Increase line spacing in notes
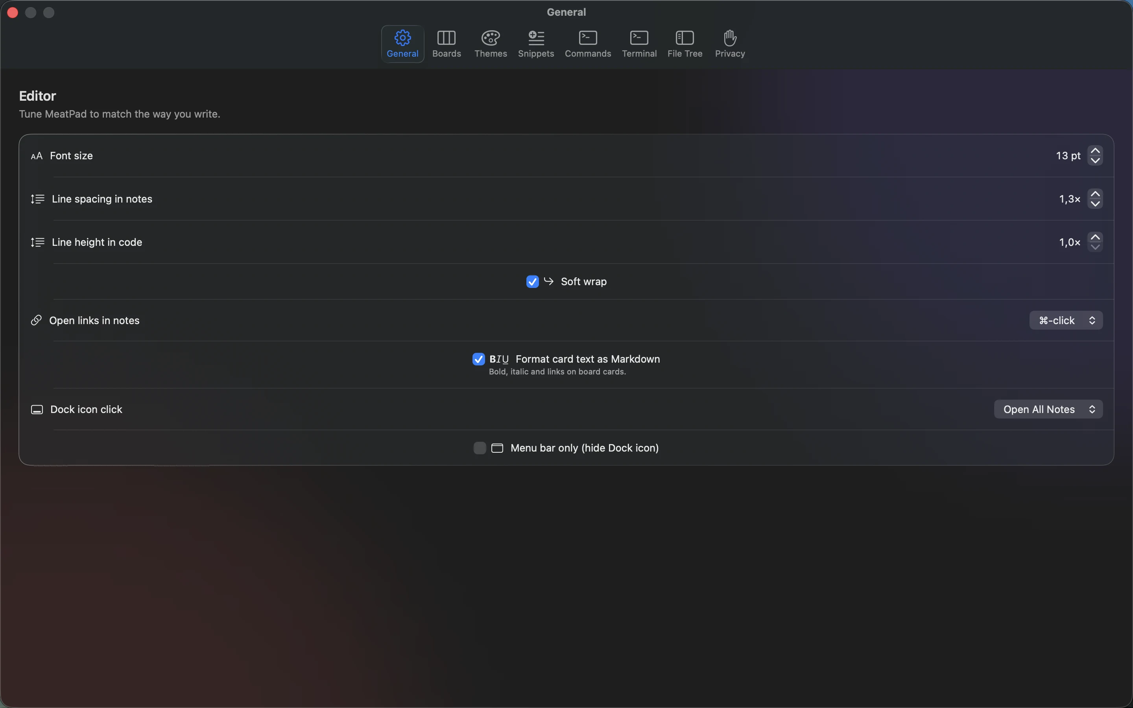Screen dimensions: 1133x708 tap(1094, 194)
